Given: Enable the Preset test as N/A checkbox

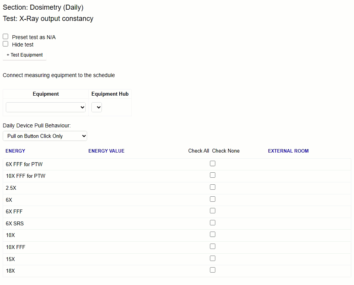Looking at the screenshot, I should [5, 36].
